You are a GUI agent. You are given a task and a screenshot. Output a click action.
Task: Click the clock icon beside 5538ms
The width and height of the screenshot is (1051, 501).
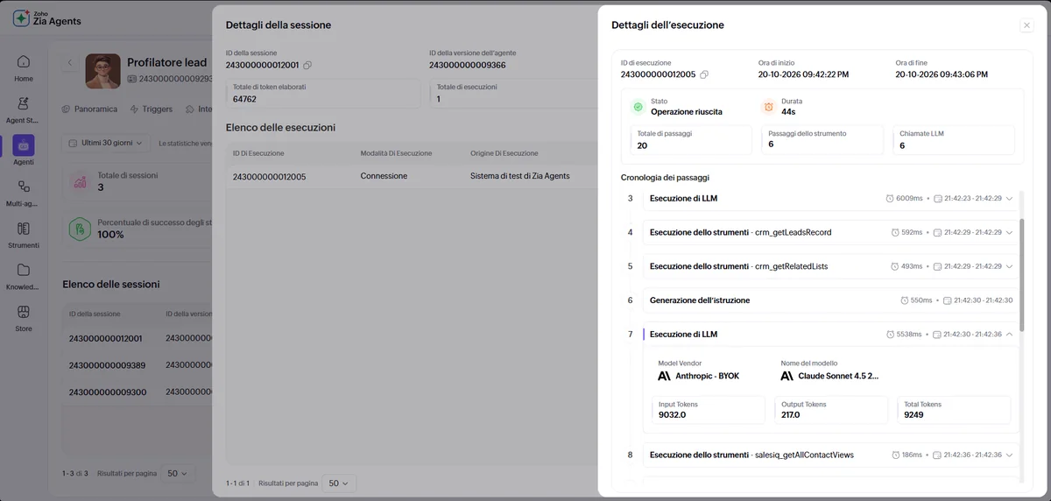891,335
